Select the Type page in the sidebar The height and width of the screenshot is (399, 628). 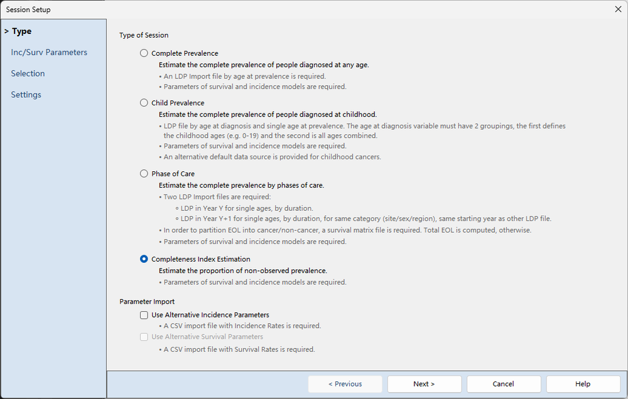tap(21, 31)
